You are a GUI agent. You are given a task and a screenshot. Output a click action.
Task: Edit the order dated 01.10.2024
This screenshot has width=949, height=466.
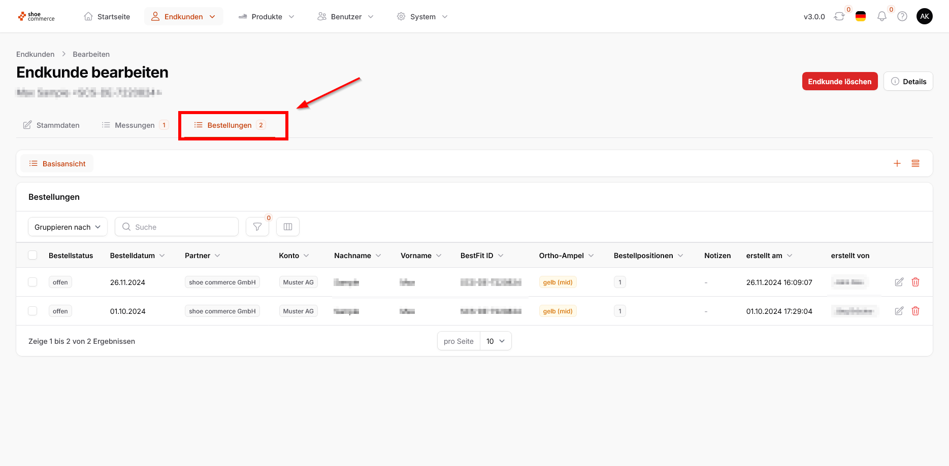(899, 311)
